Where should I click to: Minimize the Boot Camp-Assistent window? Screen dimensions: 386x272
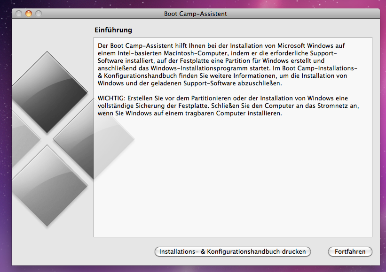click(x=29, y=14)
